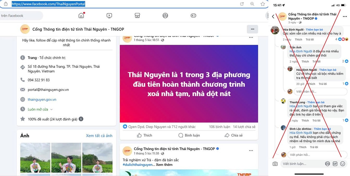
Task: Click the browser zoom magnifier icon
Action: coord(252,4)
